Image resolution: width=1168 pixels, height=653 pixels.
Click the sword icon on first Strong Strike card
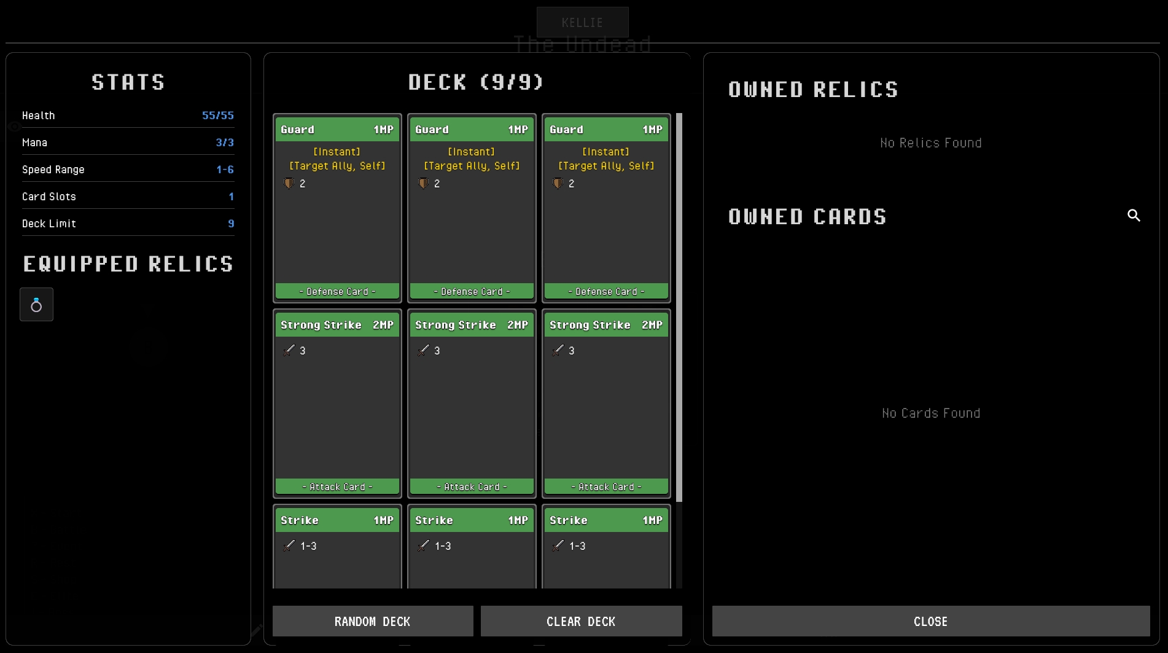point(289,350)
